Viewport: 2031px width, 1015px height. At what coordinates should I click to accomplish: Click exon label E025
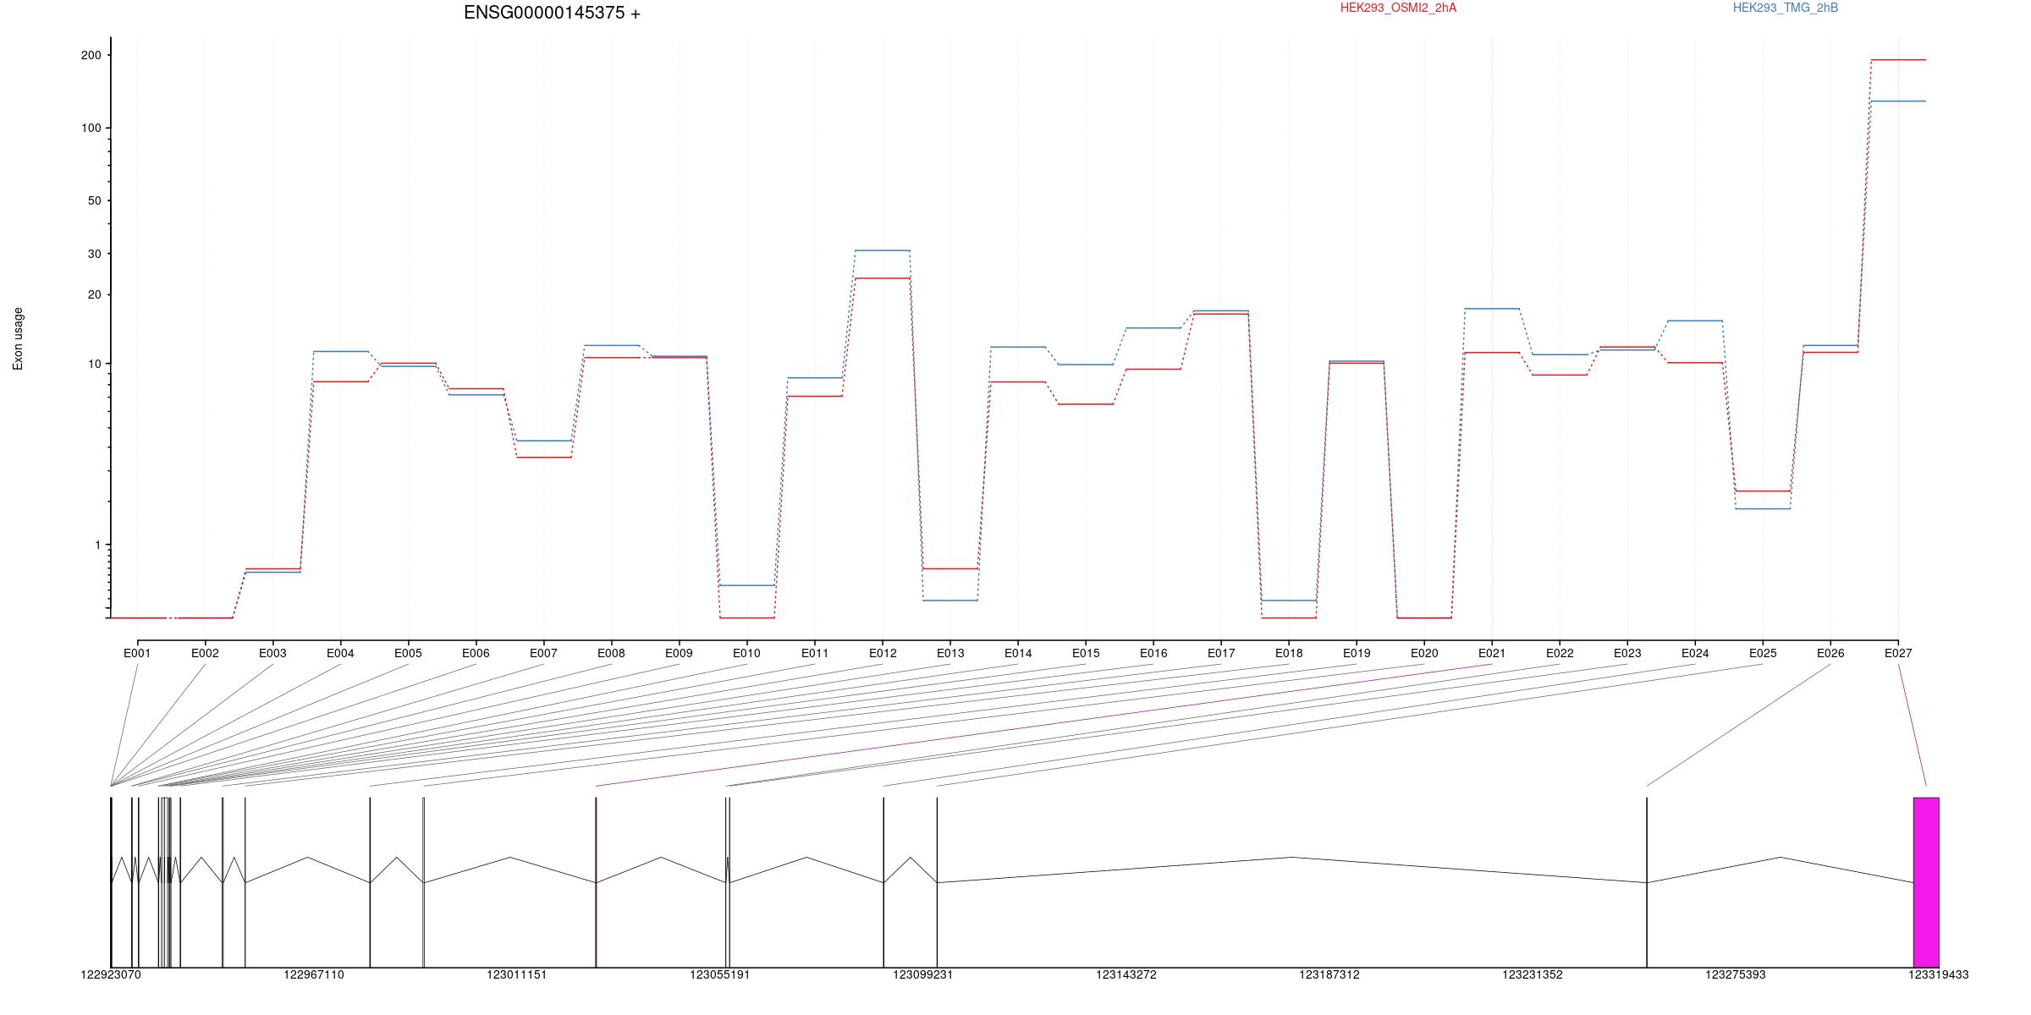[x=1763, y=653]
